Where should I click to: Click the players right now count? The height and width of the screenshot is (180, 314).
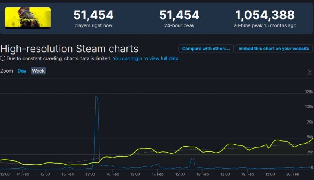[93, 15]
